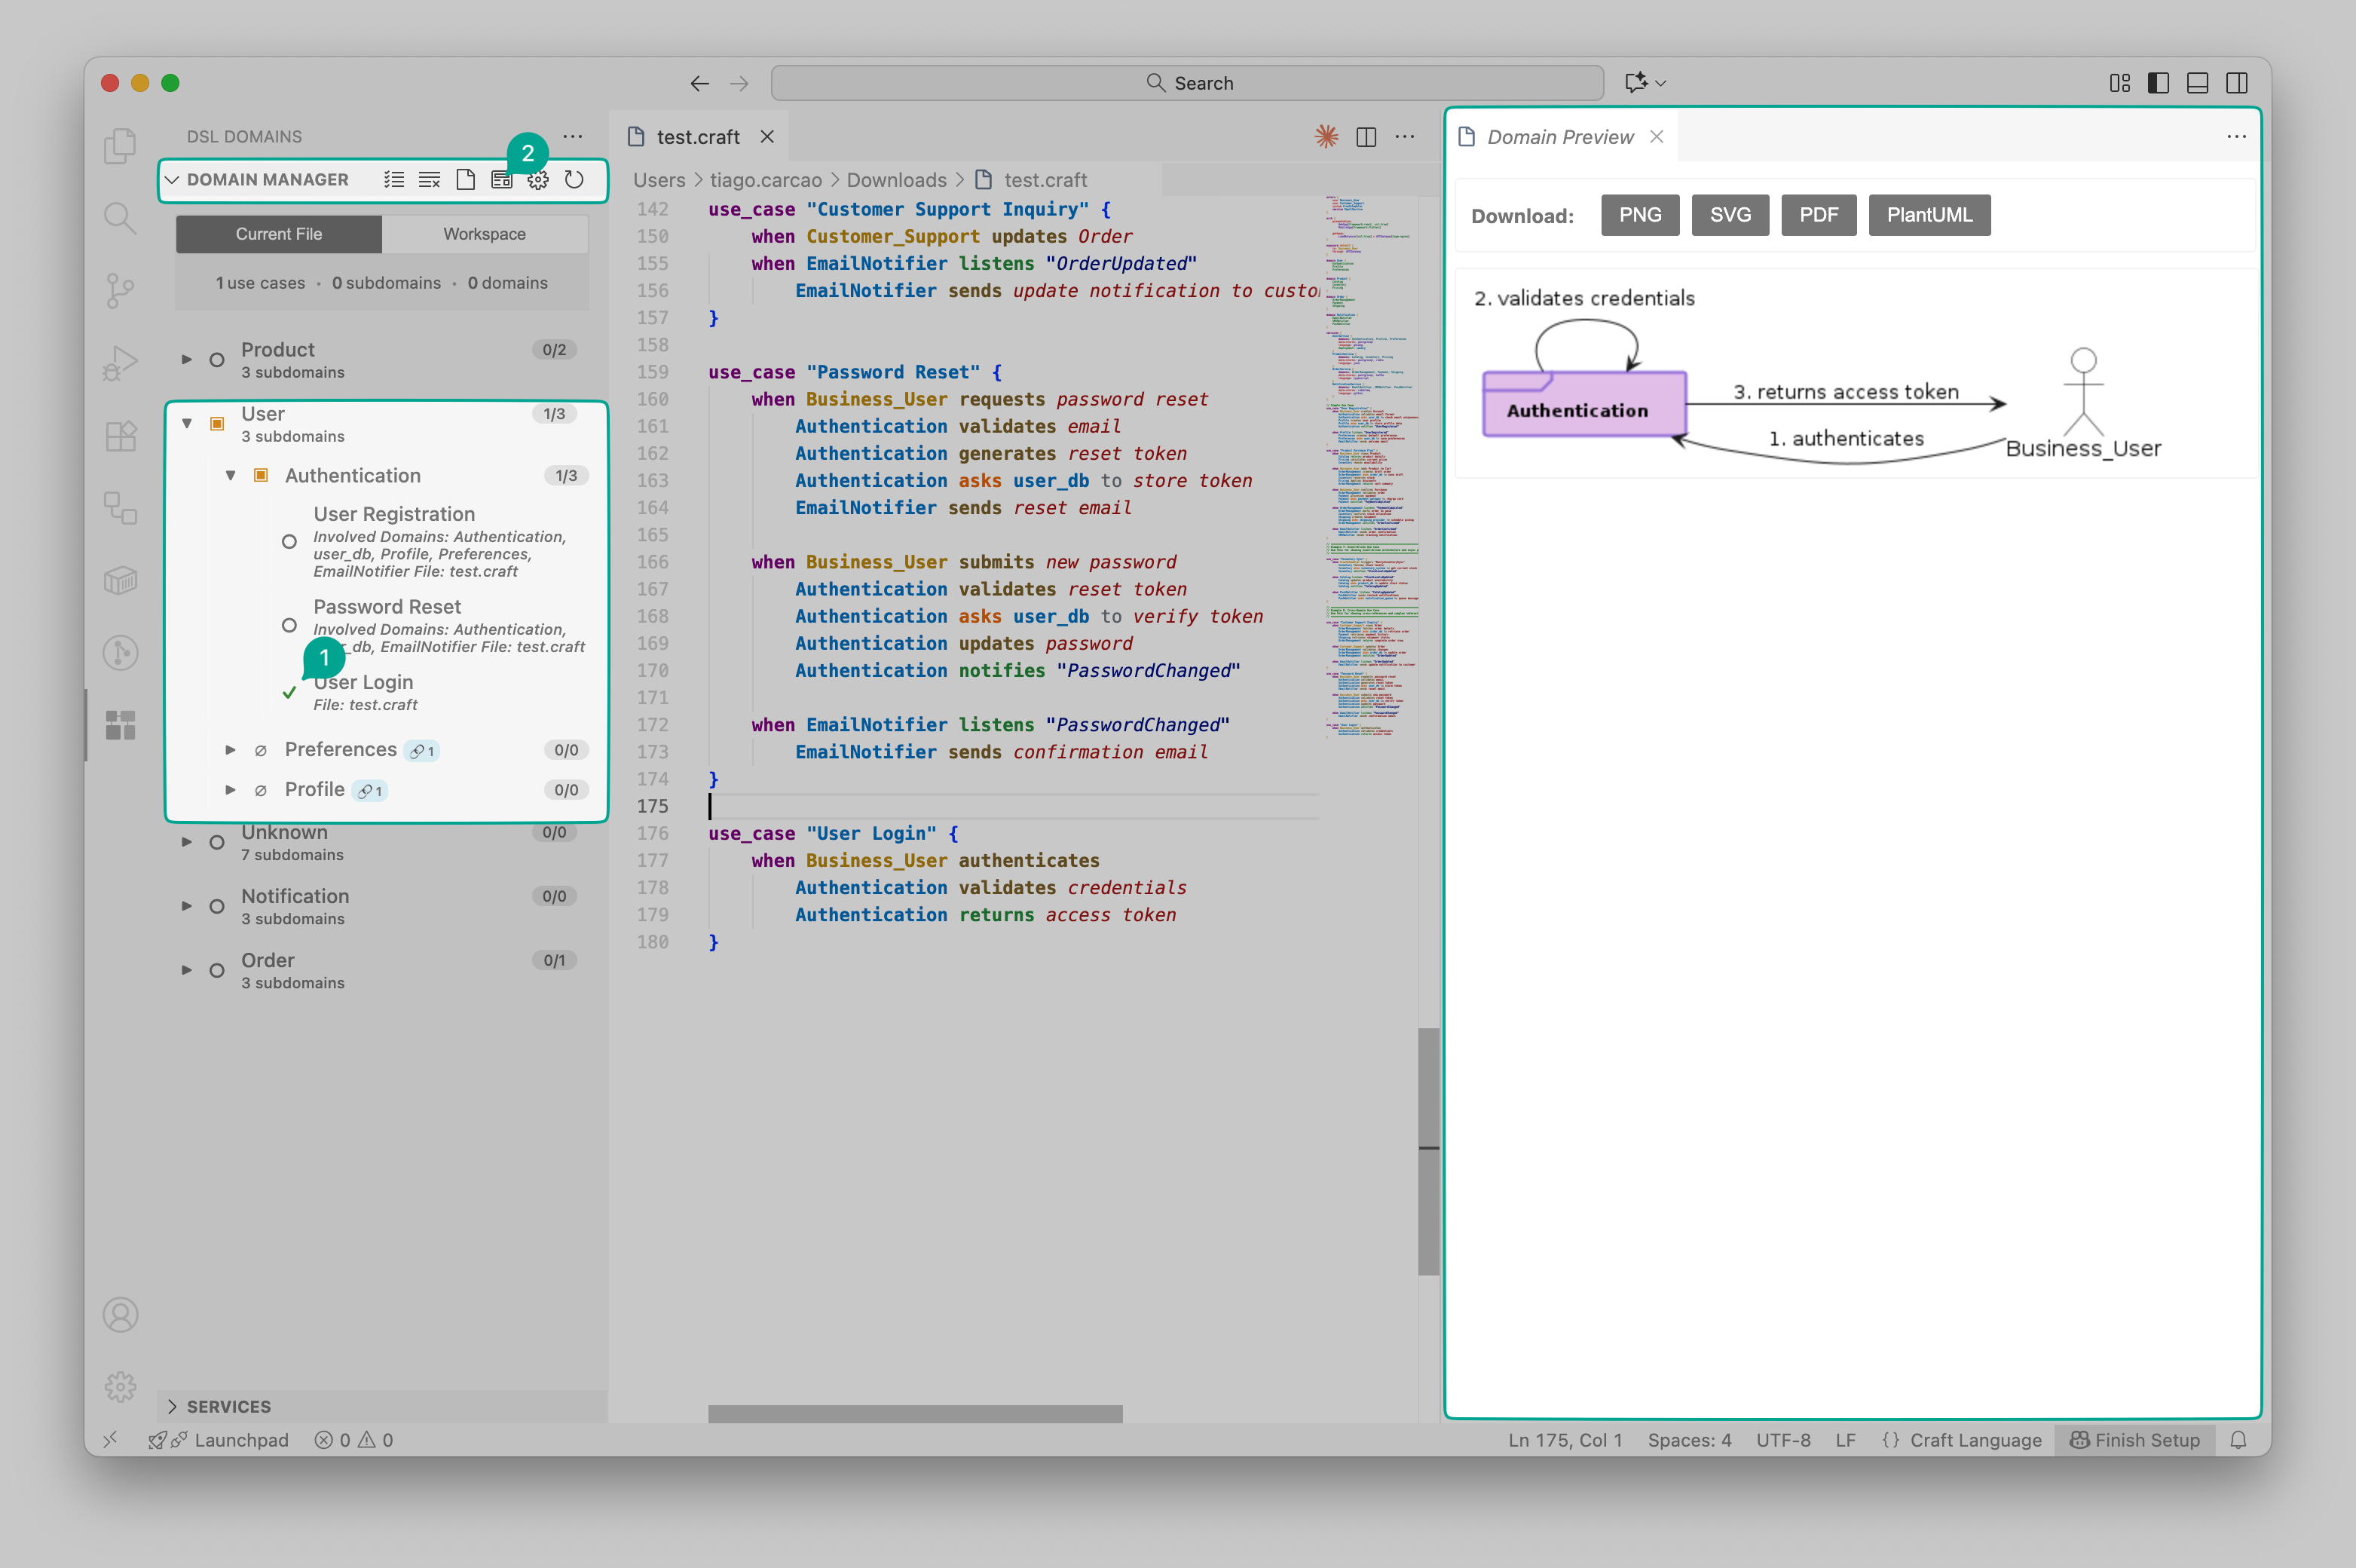Click the editor horizontal scrollbar
2356x1568 pixels.
915,1414
